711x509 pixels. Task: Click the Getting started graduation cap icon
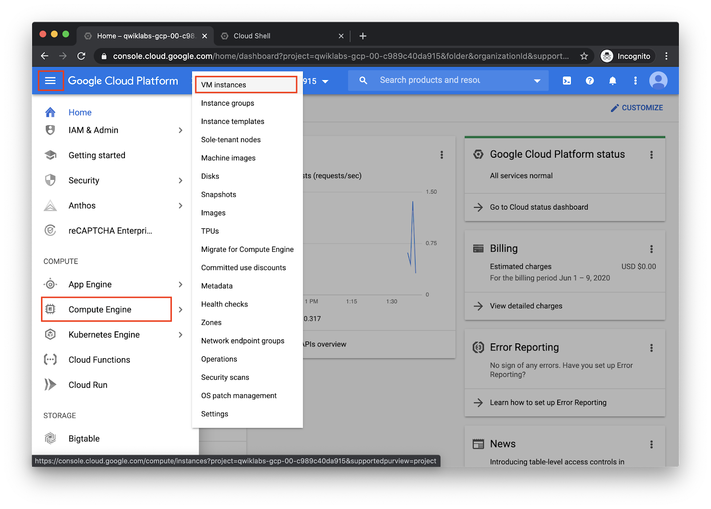(50, 155)
